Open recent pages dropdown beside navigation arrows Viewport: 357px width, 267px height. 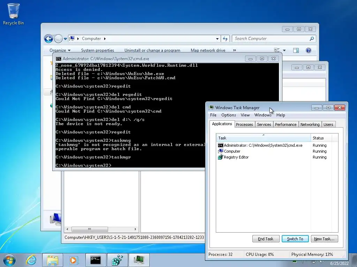[65, 39]
